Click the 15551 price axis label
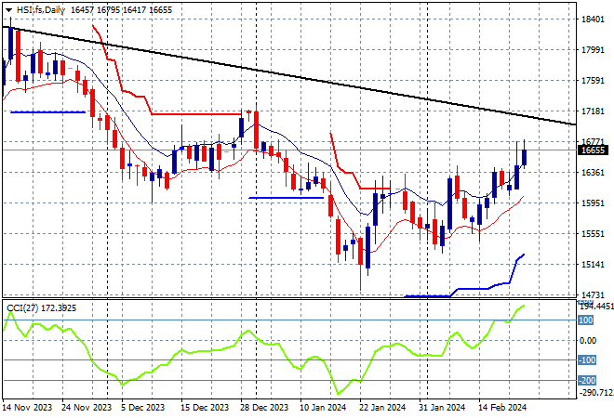 pyautogui.click(x=593, y=233)
